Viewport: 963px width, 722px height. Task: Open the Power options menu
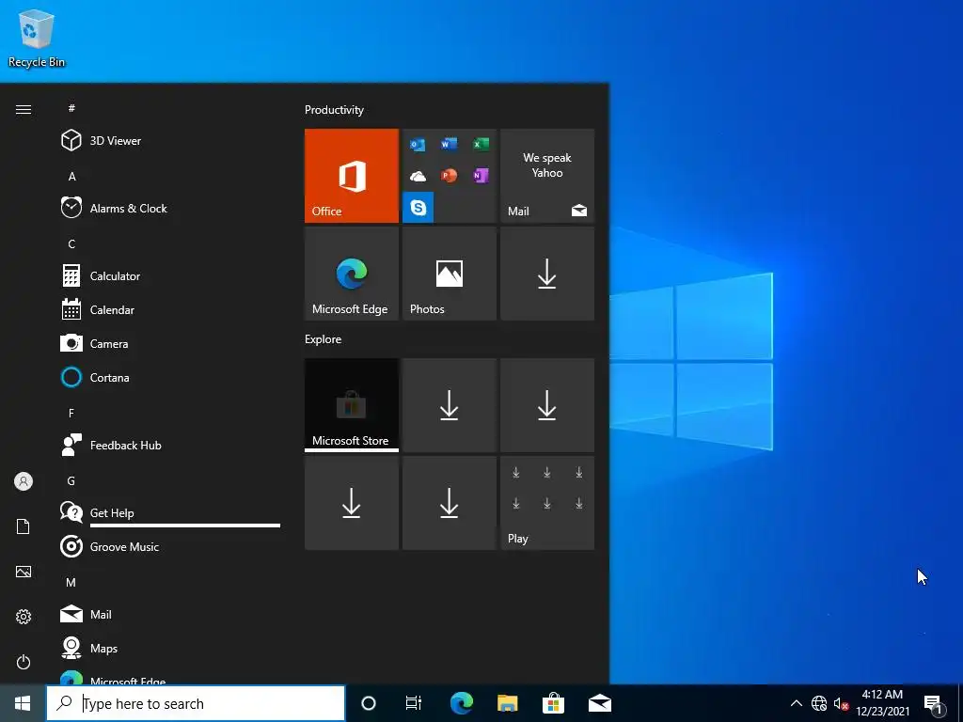pos(24,662)
